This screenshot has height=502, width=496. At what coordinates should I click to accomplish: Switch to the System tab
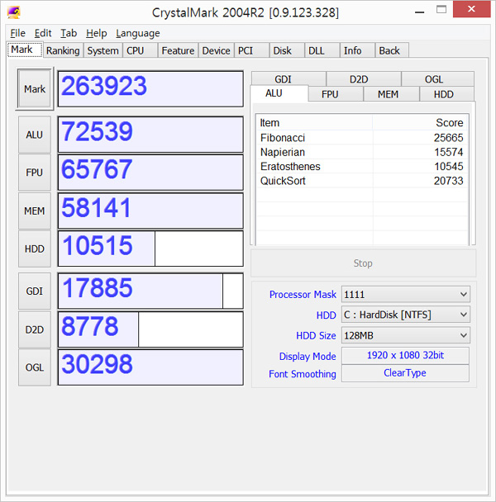pyautogui.click(x=103, y=50)
